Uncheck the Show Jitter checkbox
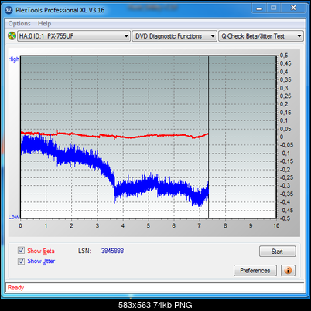Viewport: 311px width, 311px height. click(21, 261)
